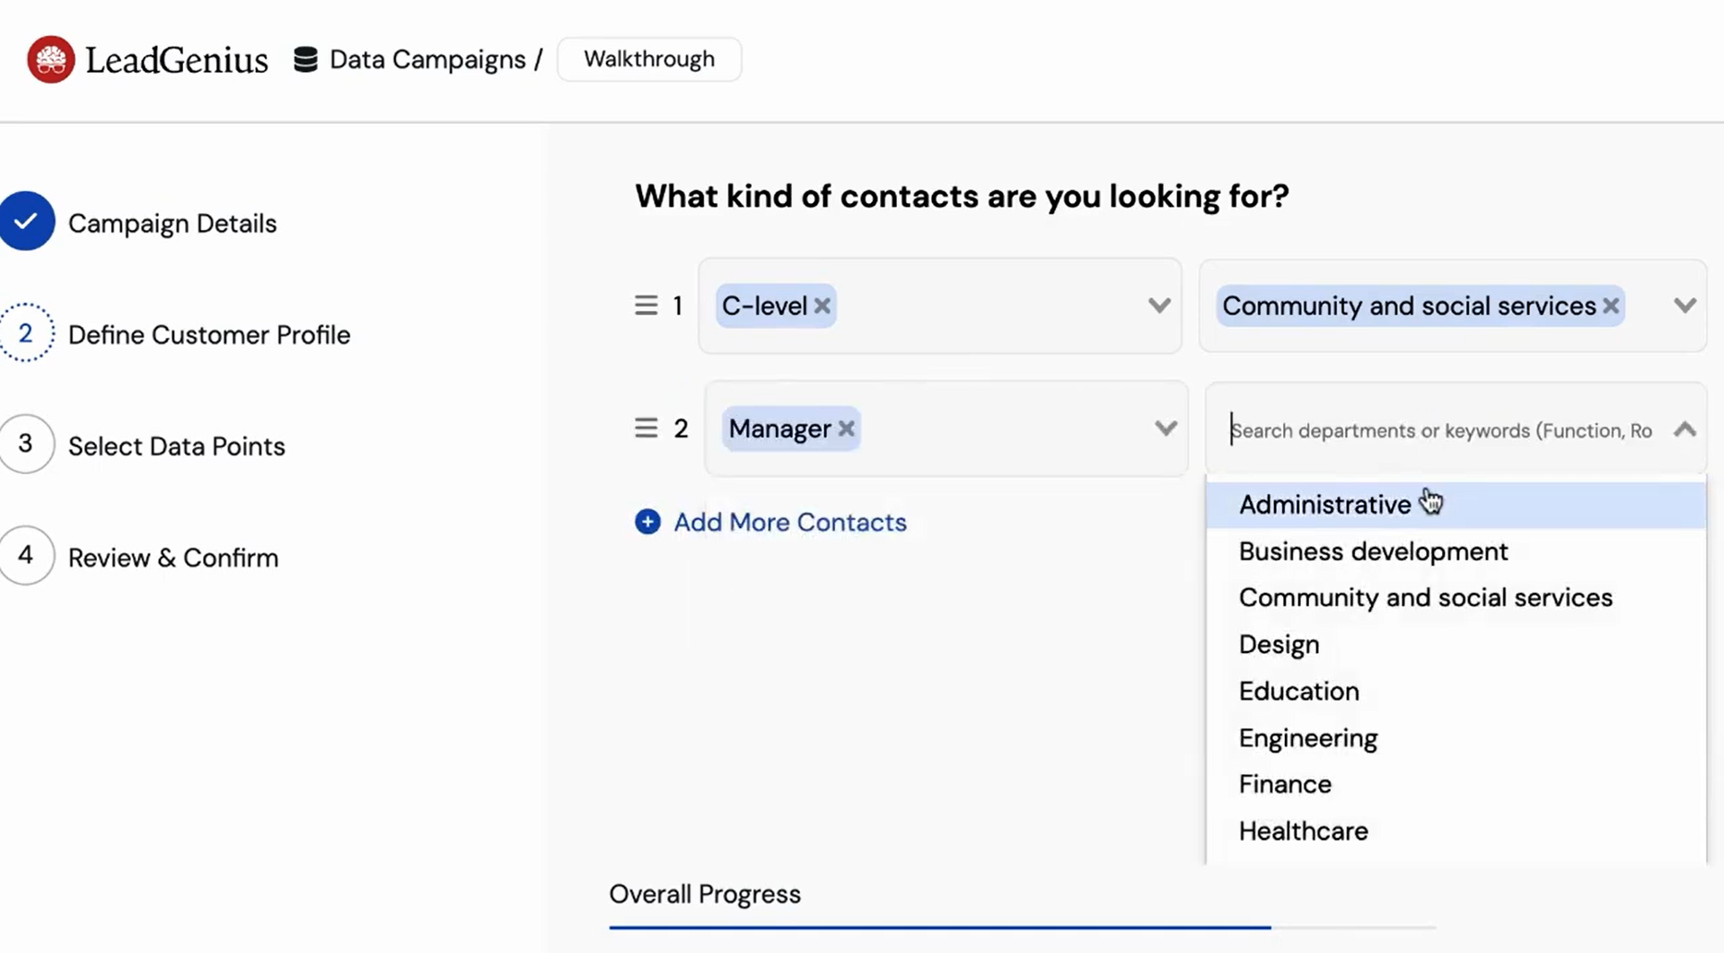Expand the Manager seniority dropdown
The image size is (1724, 953).
coord(1165,428)
